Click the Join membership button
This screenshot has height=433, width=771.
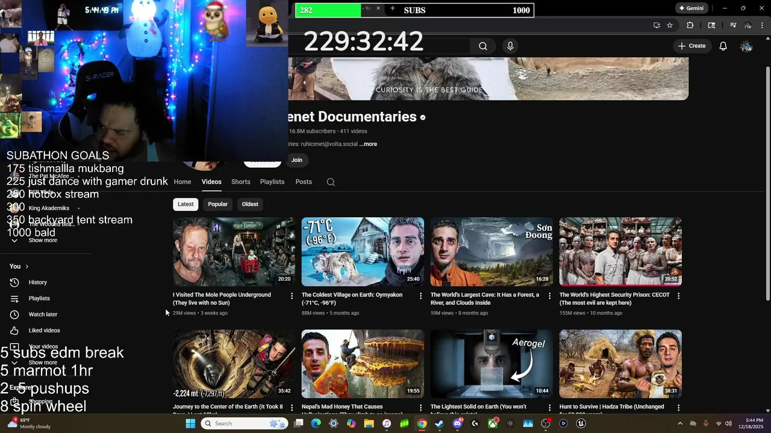click(297, 160)
